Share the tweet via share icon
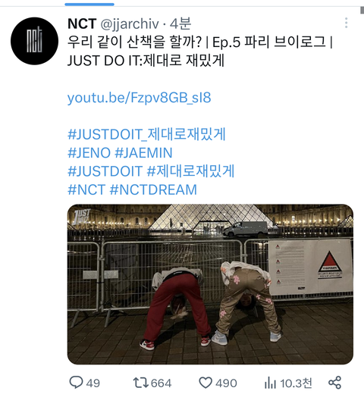 tap(334, 383)
